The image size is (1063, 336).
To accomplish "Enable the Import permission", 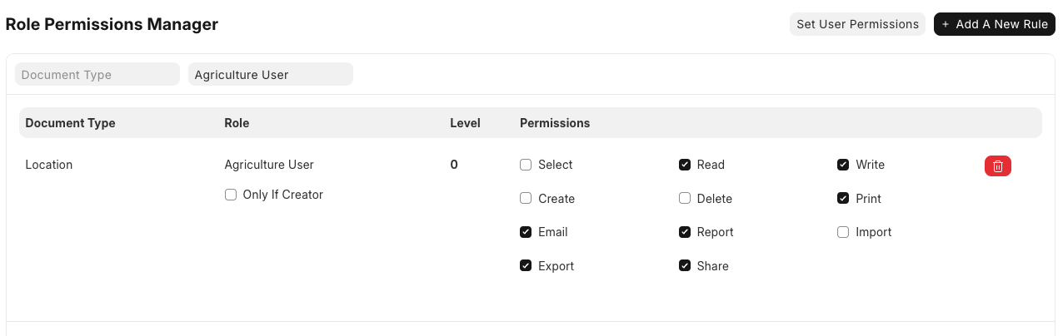I will point(843,232).
